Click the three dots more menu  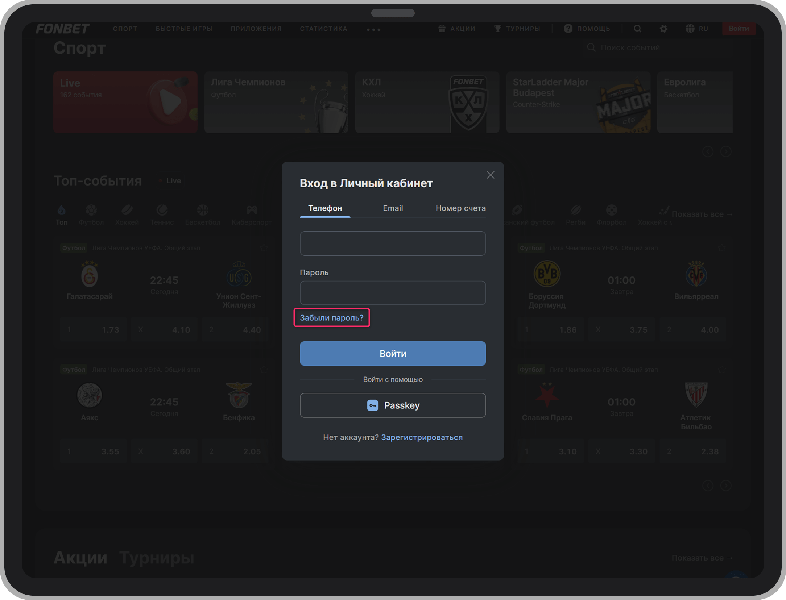point(373,29)
